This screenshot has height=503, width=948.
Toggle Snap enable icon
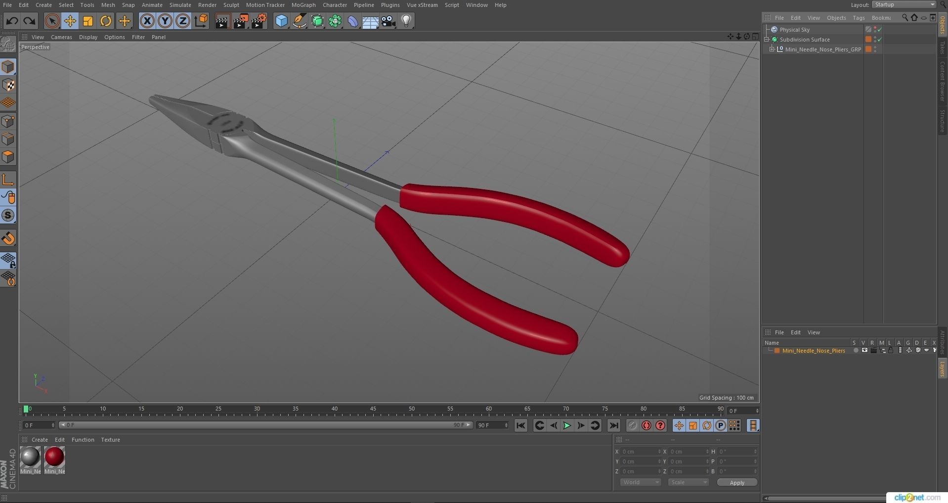point(8,215)
